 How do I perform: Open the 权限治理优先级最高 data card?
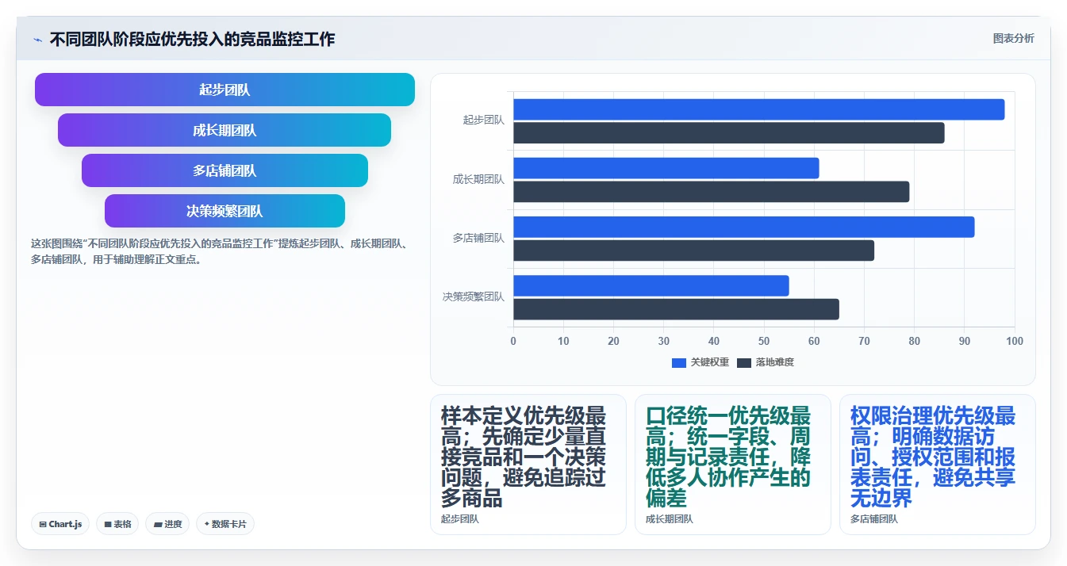938,465
